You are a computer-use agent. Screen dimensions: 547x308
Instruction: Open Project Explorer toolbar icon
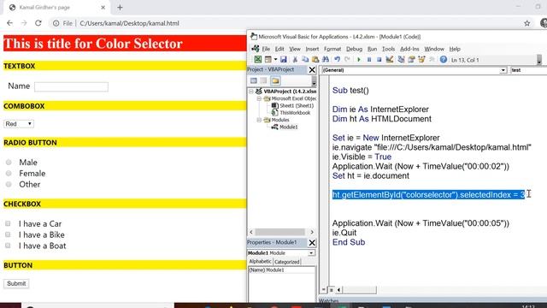401,60
